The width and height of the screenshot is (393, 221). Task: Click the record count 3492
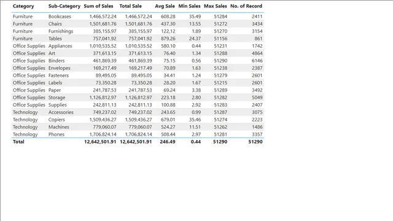[257, 90]
